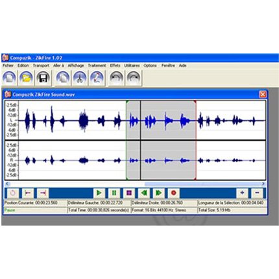Open the Edition menu
The height and width of the screenshot is (279, 279).
(23, 66)
